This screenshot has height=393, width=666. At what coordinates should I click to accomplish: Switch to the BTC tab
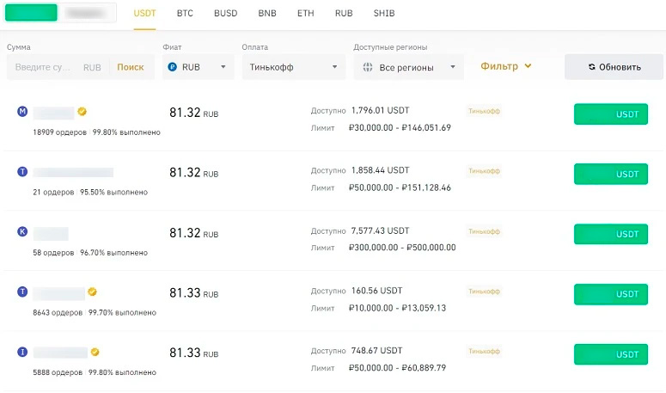tap(185, 13)
